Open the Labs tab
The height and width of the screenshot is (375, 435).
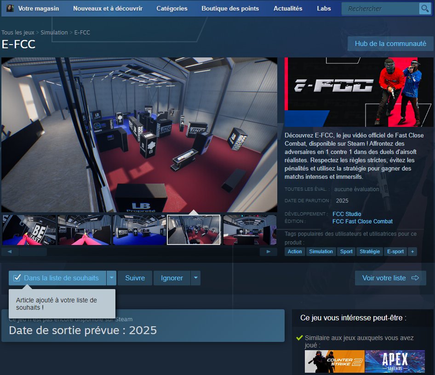[x=324, y=9]
